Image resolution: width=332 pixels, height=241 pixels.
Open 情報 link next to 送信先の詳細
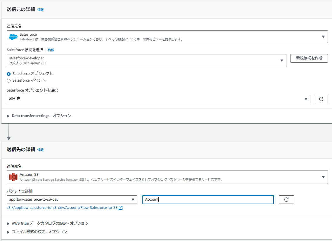pyautogui.click(x=40, y=150)
